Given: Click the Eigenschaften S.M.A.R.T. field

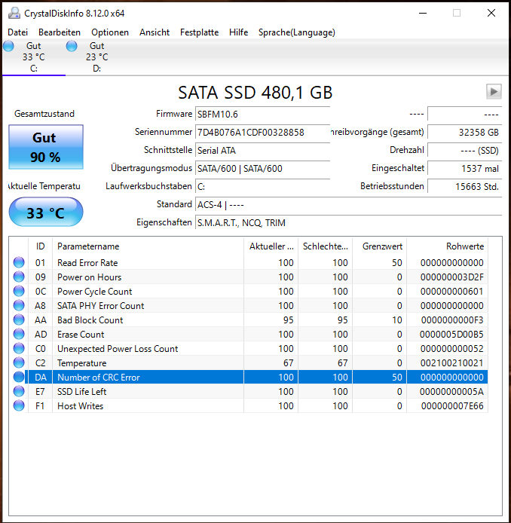Looking at the screenshot, I should 348,222.
